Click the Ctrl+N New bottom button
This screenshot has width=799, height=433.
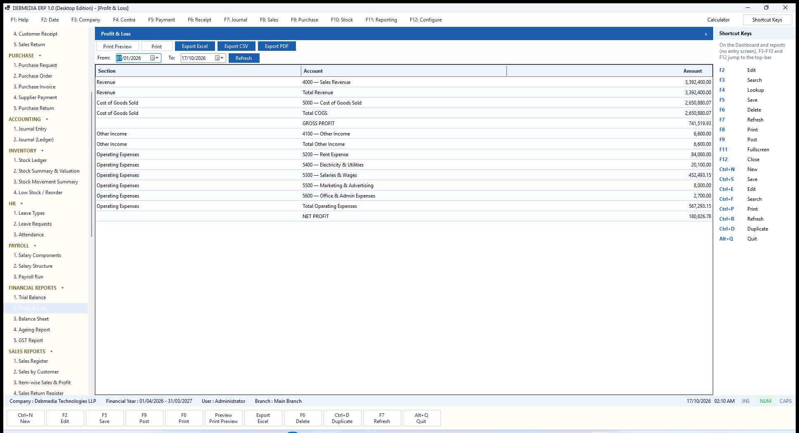pos(25,418)
